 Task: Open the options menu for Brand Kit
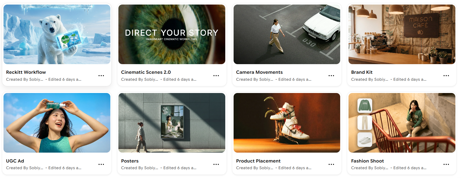coord(446,76)
